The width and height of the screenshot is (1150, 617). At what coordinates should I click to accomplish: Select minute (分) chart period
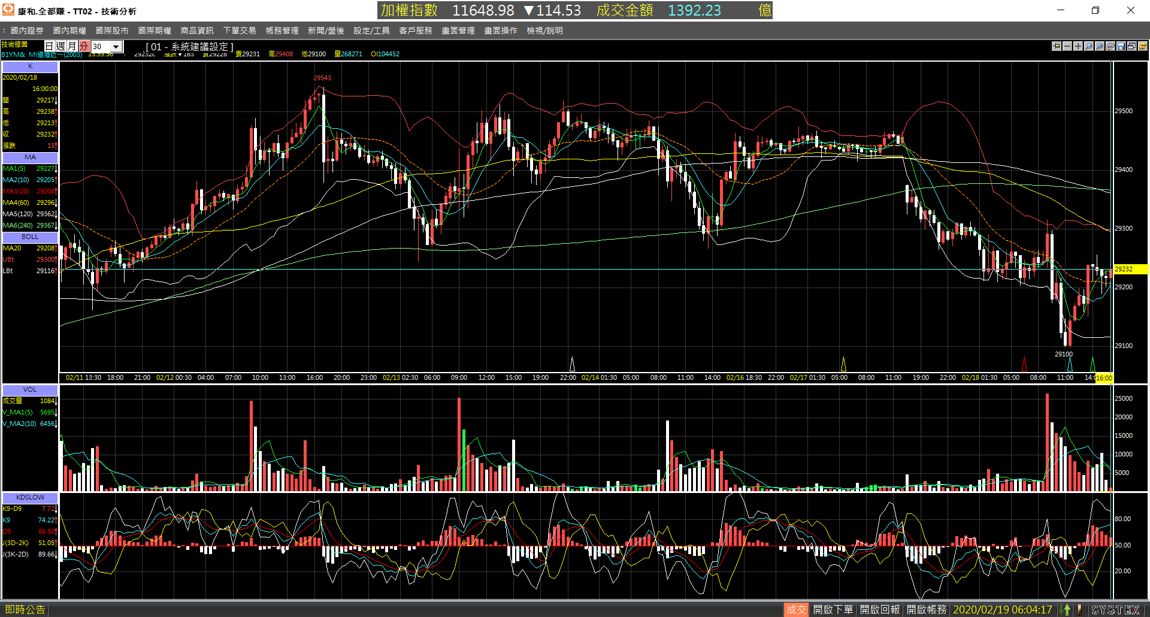pos(84,46)
